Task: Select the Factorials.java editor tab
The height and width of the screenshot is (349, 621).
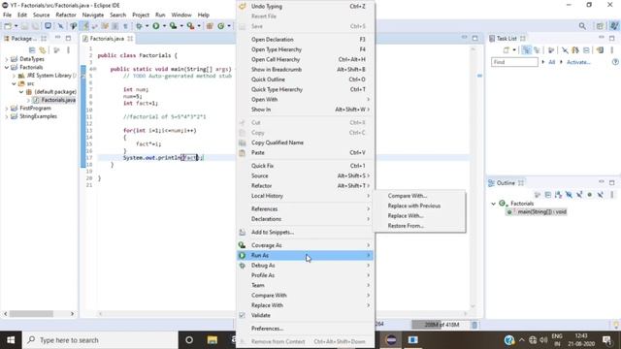Action: pos(107,39)
